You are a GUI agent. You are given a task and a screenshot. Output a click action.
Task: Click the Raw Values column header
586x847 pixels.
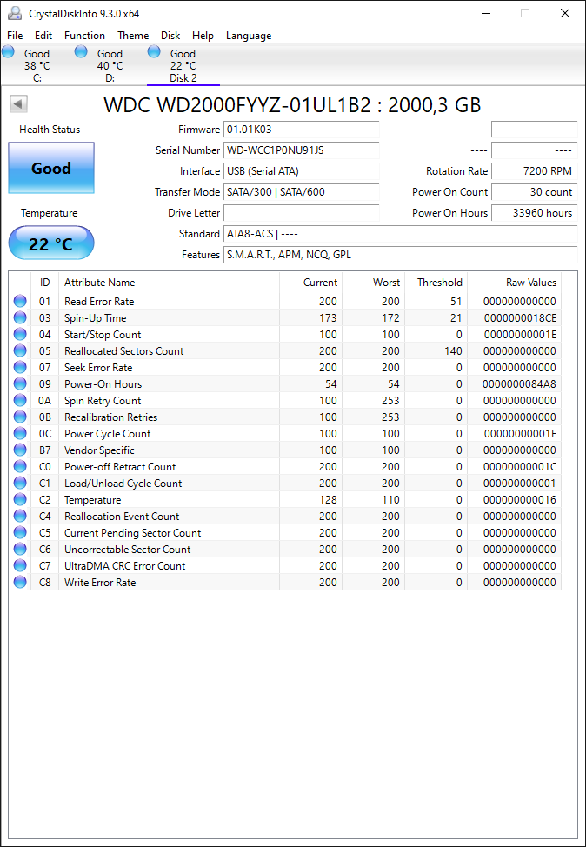click(x=515, y=283)
